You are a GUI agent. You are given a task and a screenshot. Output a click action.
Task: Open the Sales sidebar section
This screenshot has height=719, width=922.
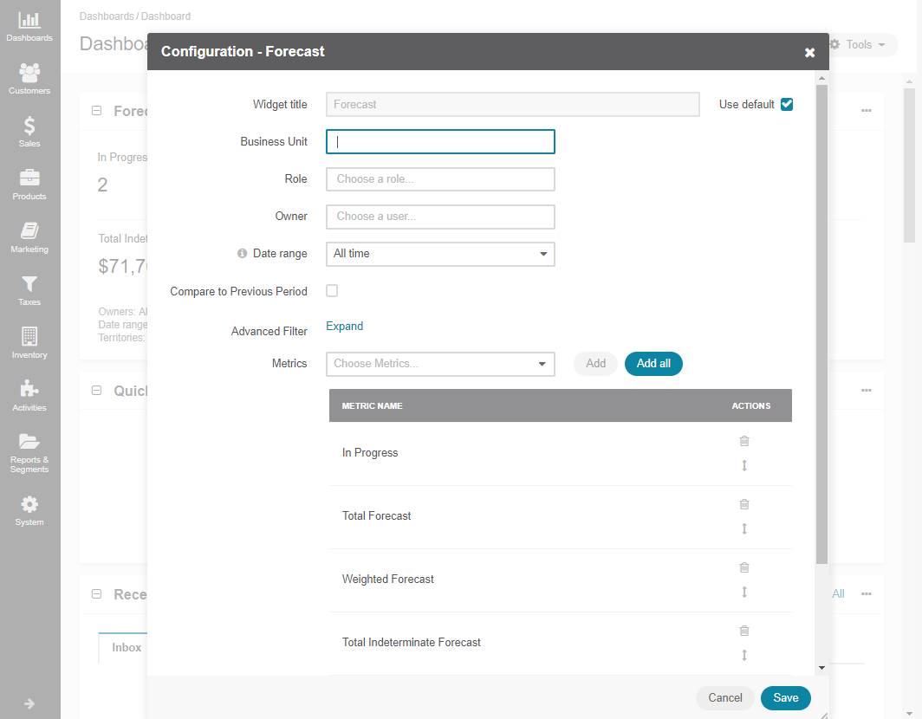[x=29, y=132]
